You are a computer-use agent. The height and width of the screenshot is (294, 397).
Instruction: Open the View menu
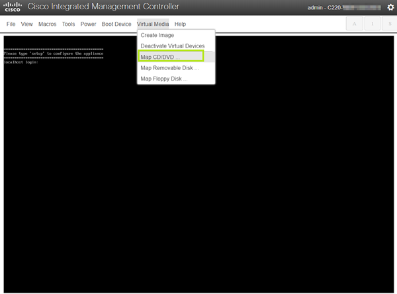[x=27, y=24]
